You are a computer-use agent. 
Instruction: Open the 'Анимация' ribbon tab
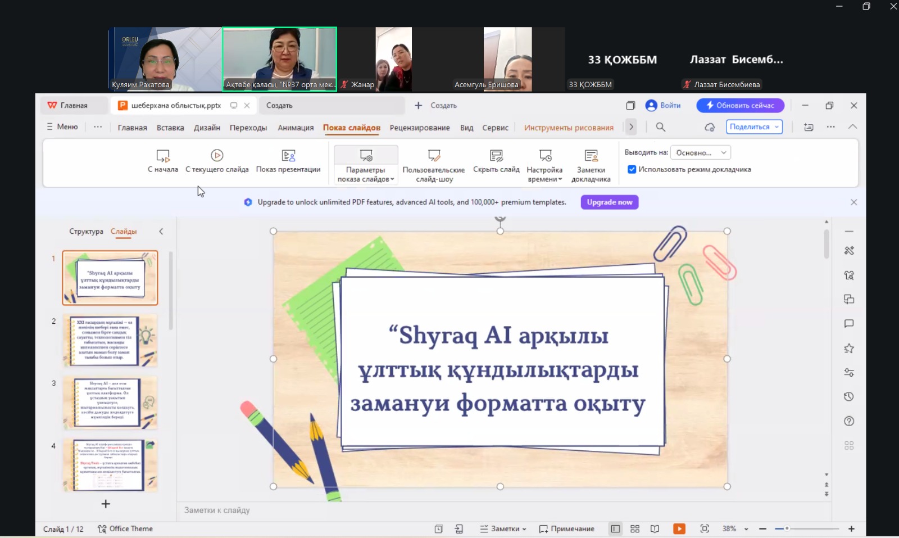point(296,128)
